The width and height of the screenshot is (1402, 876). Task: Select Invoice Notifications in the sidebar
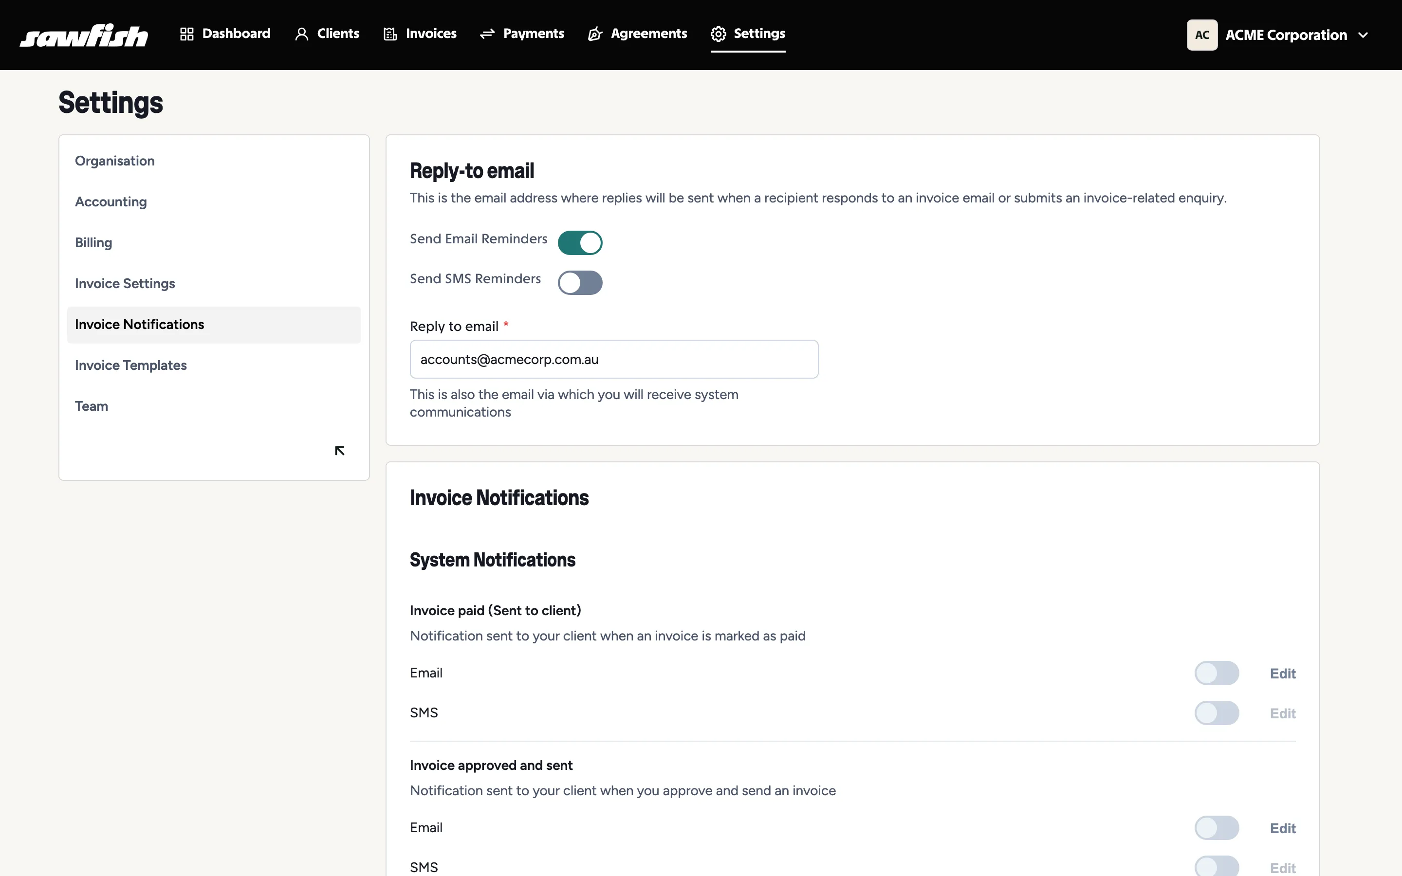pyautogui.click(x=214, y=325)
